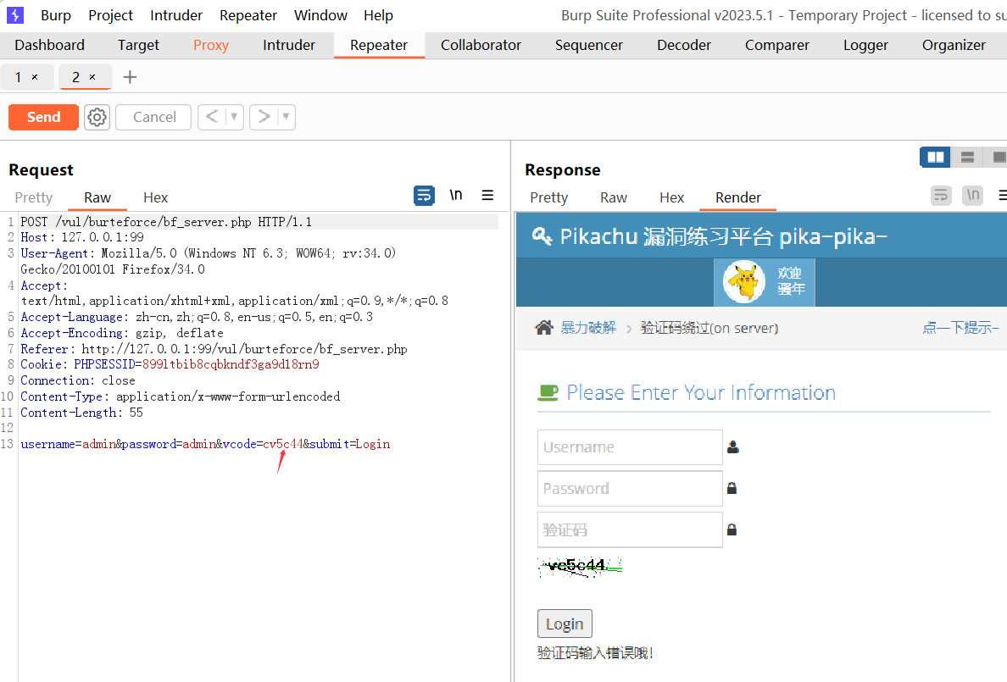Switch to the Dashboard tab
Screen dimensions: 1007x682
[x=49, y=45]
